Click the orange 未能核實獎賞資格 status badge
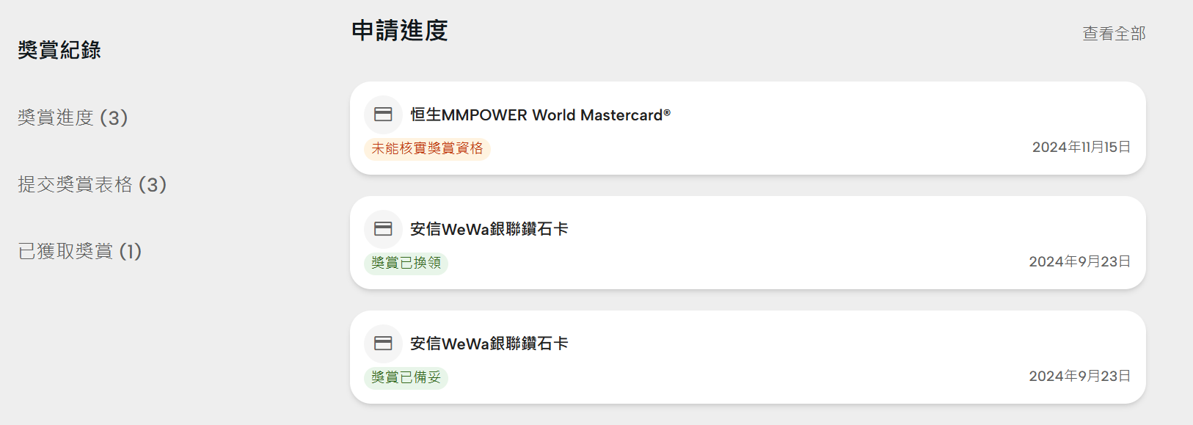Screen dimensions: 1193x425 427,148
